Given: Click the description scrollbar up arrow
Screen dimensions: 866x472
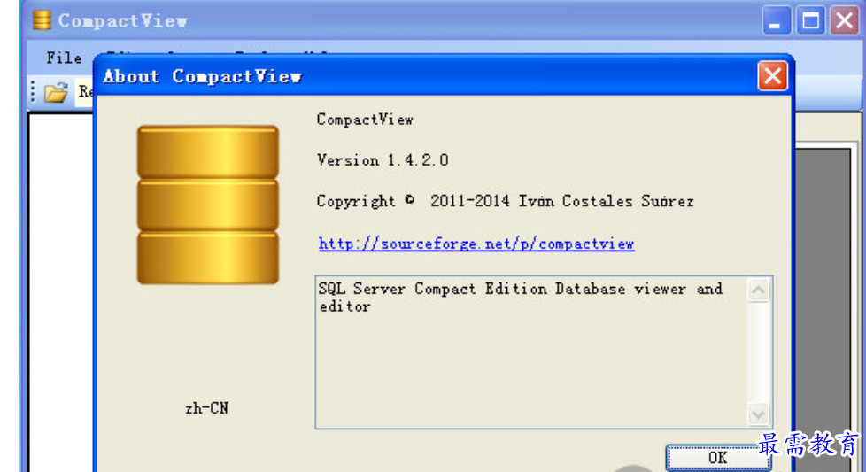Looking at the screenshot, I should (x=758, y=290).
